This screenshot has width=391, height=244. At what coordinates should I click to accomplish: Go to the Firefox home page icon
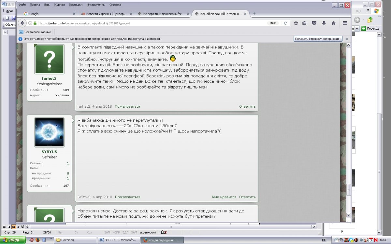(x=334, y=23)
